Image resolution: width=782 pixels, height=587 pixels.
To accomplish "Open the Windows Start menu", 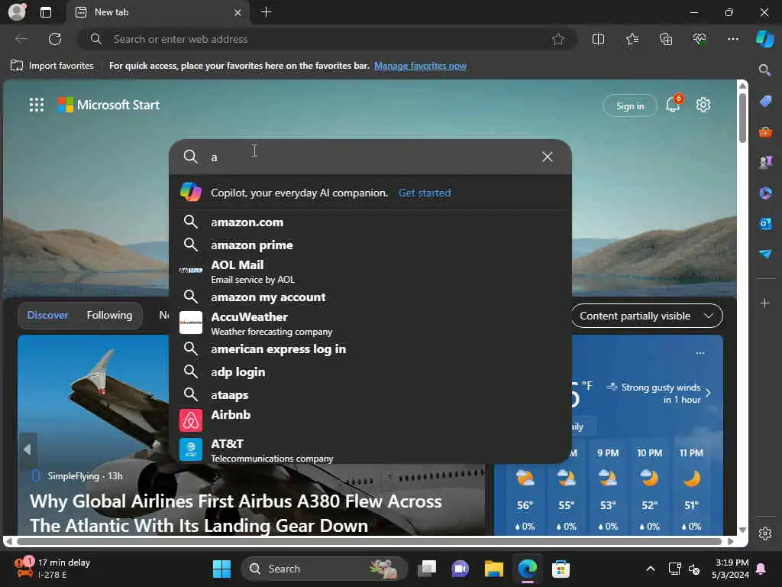I will tap(221, 569).
